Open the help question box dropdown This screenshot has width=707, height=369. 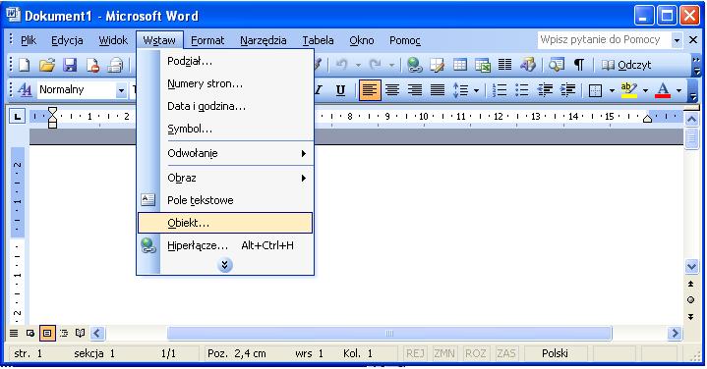677,40
